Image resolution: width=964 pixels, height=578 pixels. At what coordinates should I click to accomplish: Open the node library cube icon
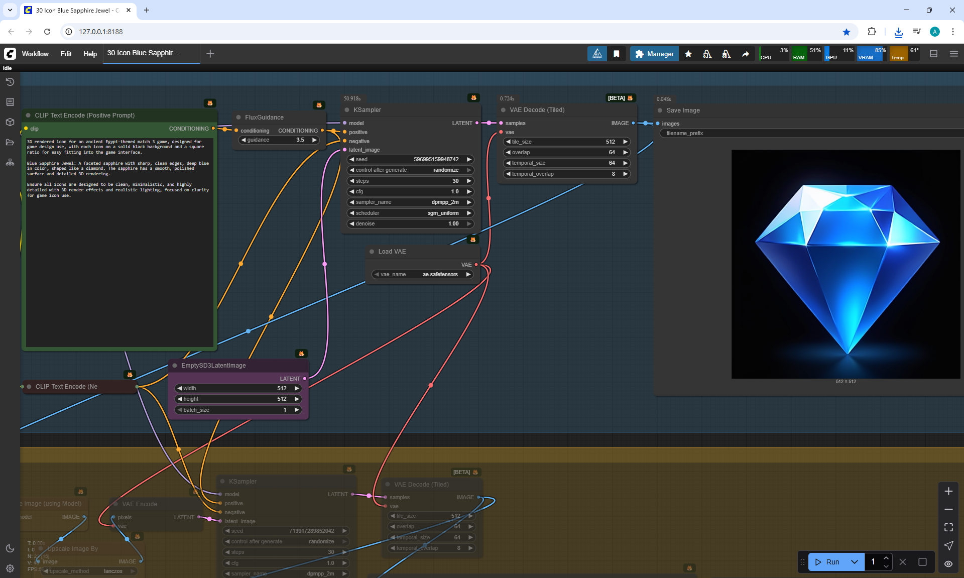(10, 122)
